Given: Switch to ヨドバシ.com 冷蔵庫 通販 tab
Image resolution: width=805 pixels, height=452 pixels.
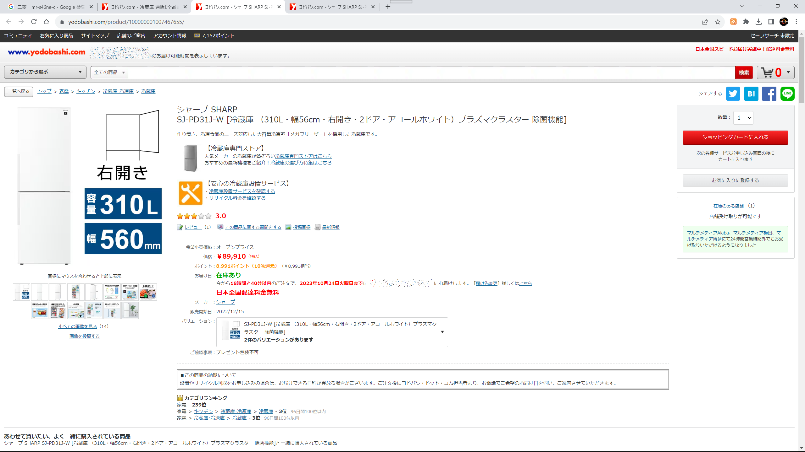Looking at the screenshot, I should point(144,7).
